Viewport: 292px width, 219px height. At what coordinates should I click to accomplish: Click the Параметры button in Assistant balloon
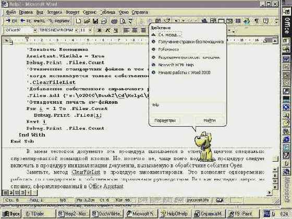tap(165, 120)
